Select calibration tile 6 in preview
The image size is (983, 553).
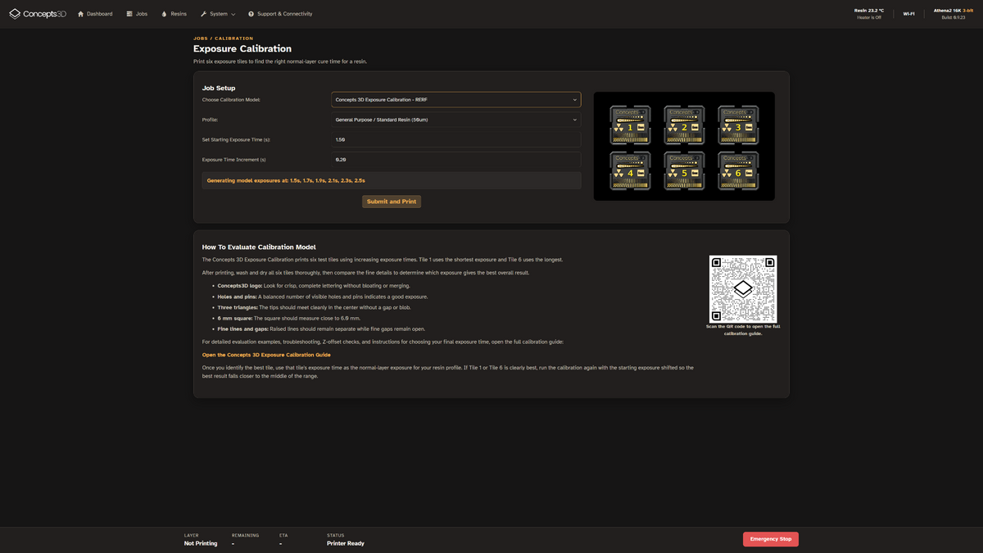click(x=738, y=171)
